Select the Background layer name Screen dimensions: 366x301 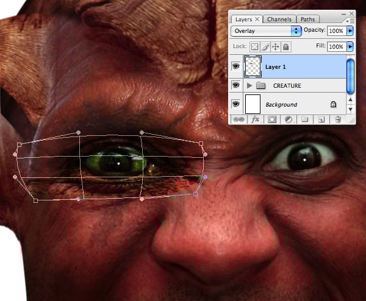click(281, 104)
